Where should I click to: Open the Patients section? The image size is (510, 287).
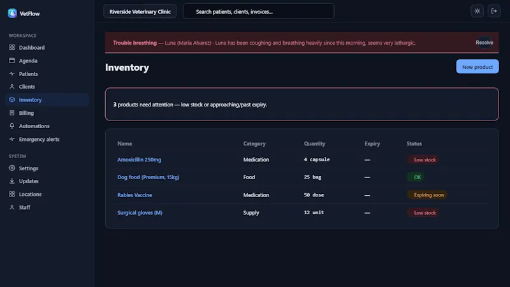tap(47, 73)
